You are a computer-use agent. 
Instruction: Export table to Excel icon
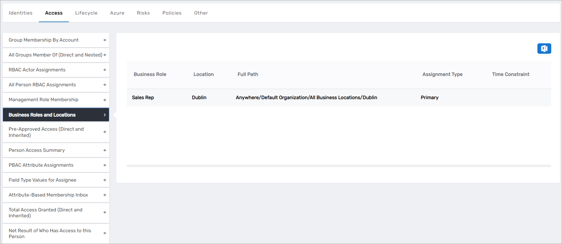coord(544,49)
